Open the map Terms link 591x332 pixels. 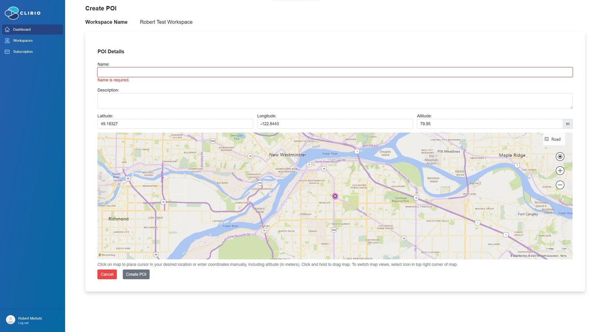(563, 256)
